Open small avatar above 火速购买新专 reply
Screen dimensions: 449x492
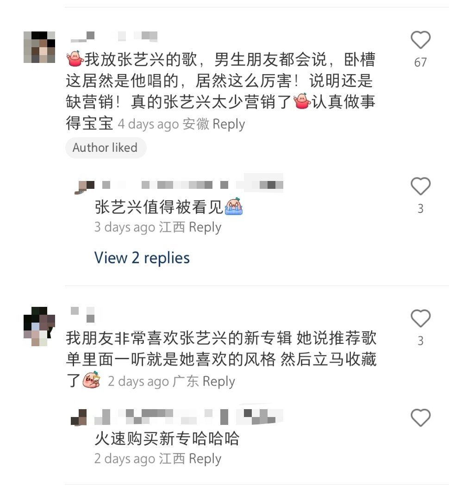click(79, 417)
